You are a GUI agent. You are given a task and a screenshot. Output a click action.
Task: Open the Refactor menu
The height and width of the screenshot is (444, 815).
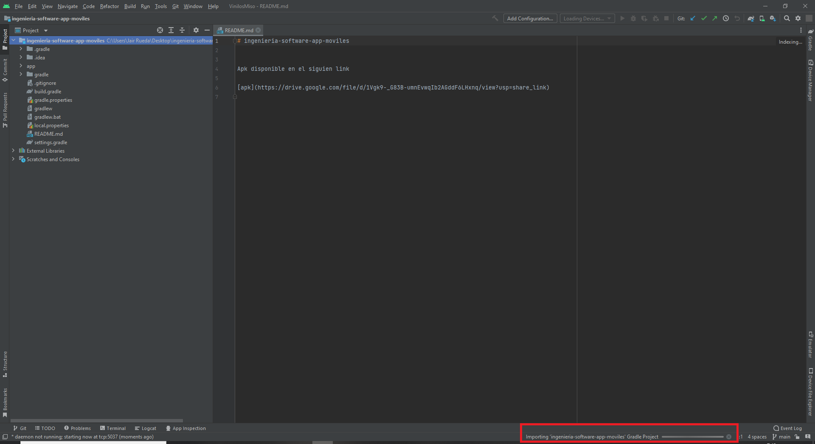[x=109, y=6]
